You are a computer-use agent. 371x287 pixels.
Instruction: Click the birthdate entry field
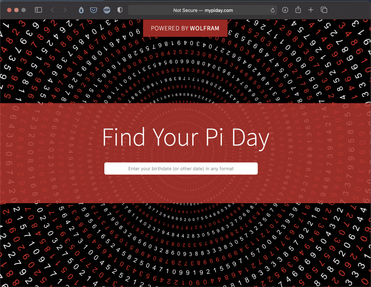point(181,168)
